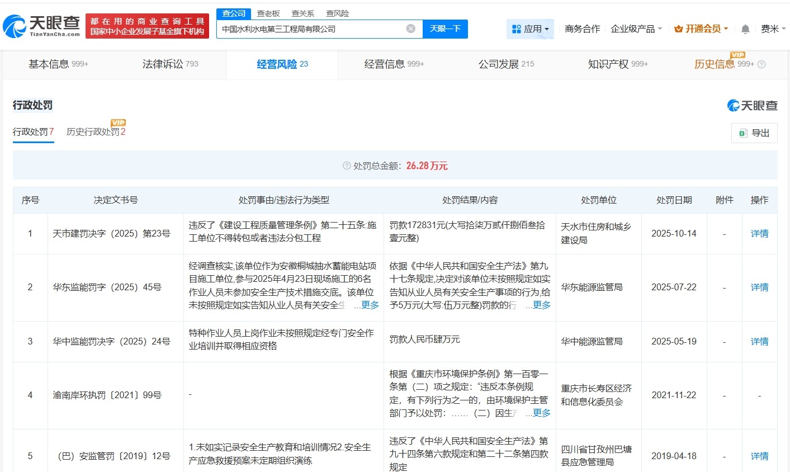Image resolution: width=790 pixels, height=472 pixels.
Task: Switch to the 法律诉讼 tab
Action: [x=162, y=64]
